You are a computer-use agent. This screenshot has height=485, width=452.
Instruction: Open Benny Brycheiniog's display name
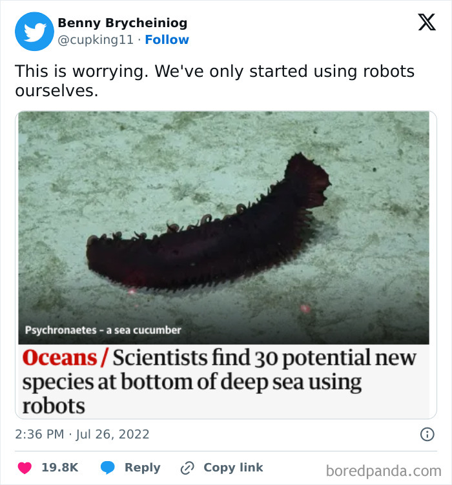pos(122,23)
